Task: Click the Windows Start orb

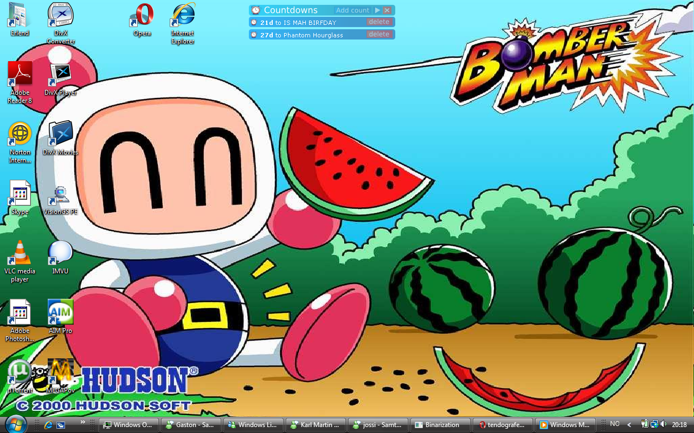Action: (15, 424)
